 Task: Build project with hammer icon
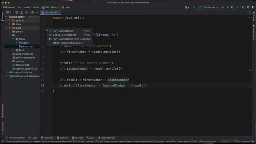[x=194, y=7]
